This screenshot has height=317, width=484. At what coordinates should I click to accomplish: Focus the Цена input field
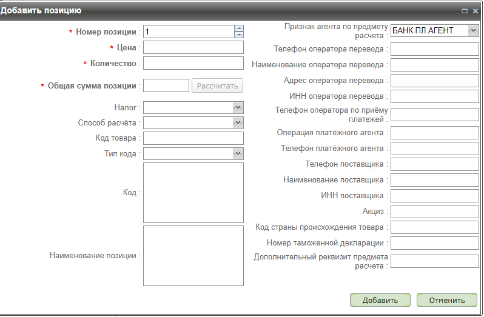coord(193,47)
